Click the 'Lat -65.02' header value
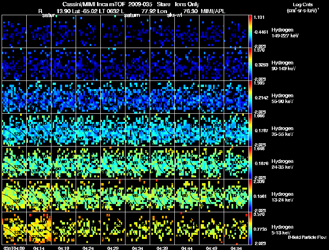 click(85, 11)
